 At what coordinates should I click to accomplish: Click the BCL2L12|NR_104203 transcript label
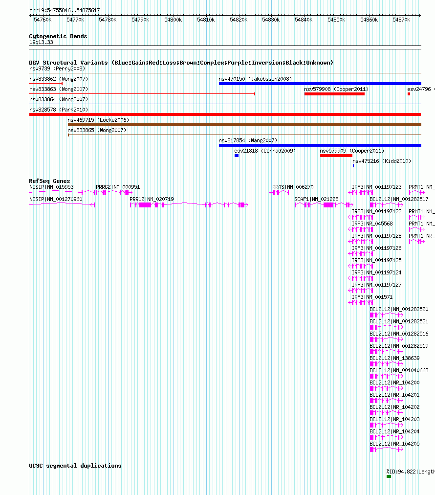click(x=394, y=419)
